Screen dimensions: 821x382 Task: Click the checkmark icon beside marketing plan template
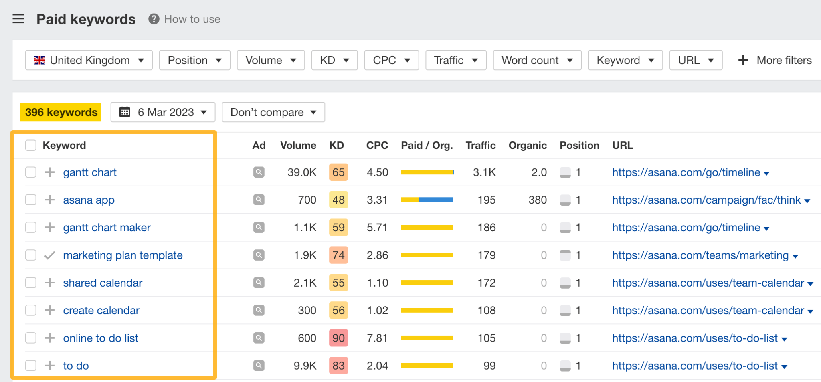tap(49, 255)
